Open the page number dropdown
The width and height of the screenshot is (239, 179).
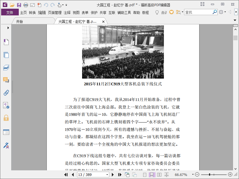107,175
